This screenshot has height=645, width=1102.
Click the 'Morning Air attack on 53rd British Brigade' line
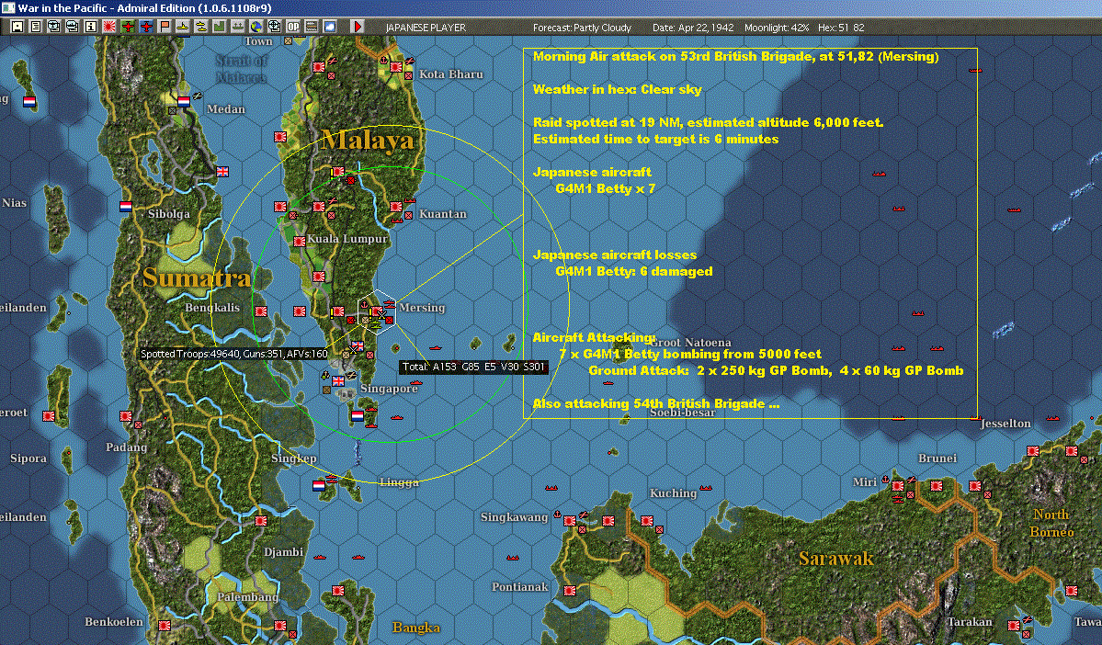(736, 56)
